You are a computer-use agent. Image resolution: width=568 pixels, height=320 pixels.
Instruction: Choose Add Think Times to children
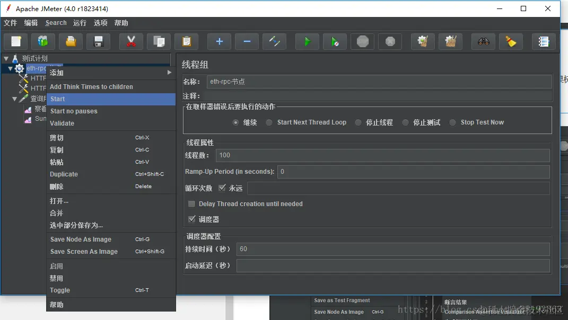(111, 86)
